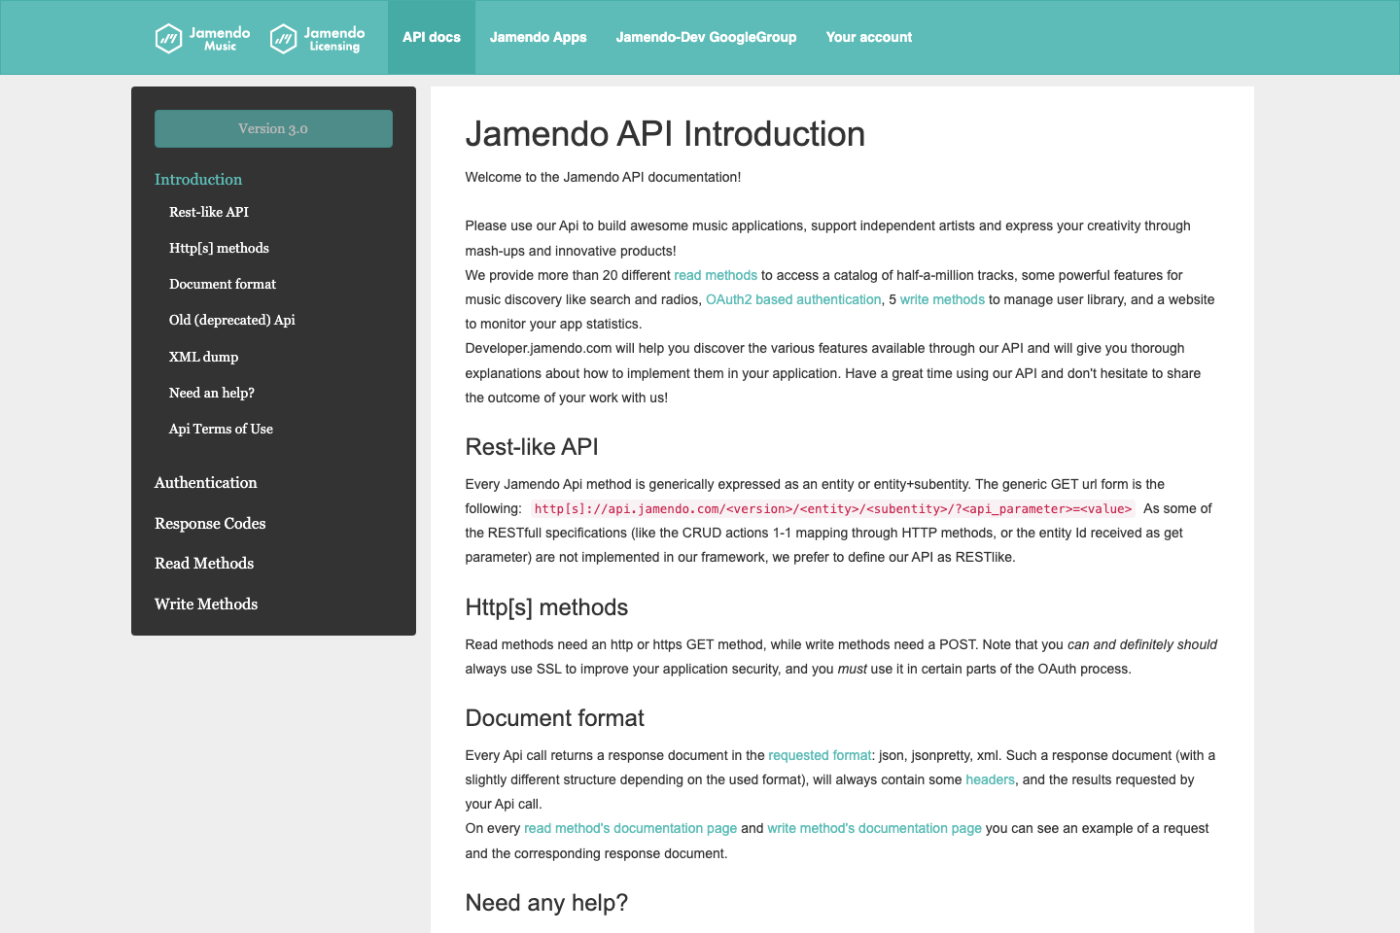The image size is (1400, 933).
Task: Expand the Read Methods section
Action: pos(204,563)
